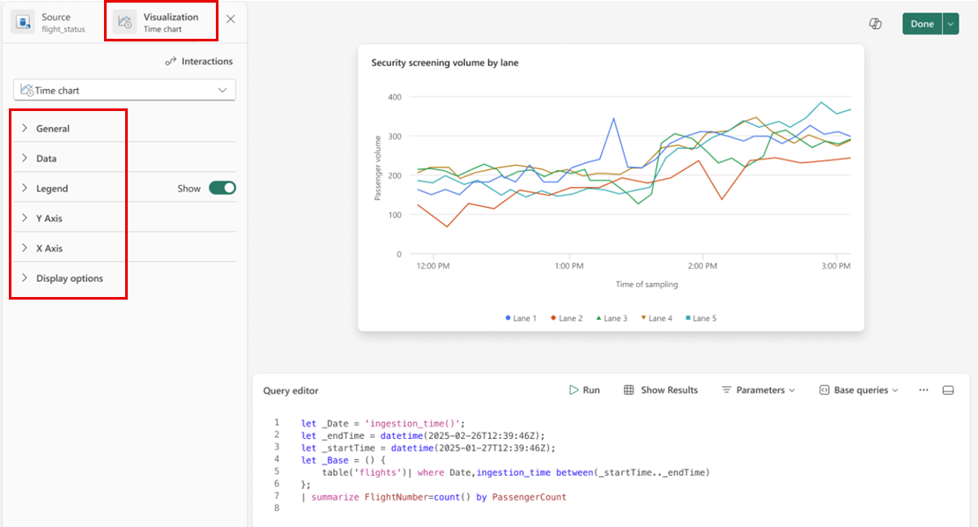This screenshot has width=978, height=527.
Task: Expand the Y Axis section
Action: coord(125,219)
